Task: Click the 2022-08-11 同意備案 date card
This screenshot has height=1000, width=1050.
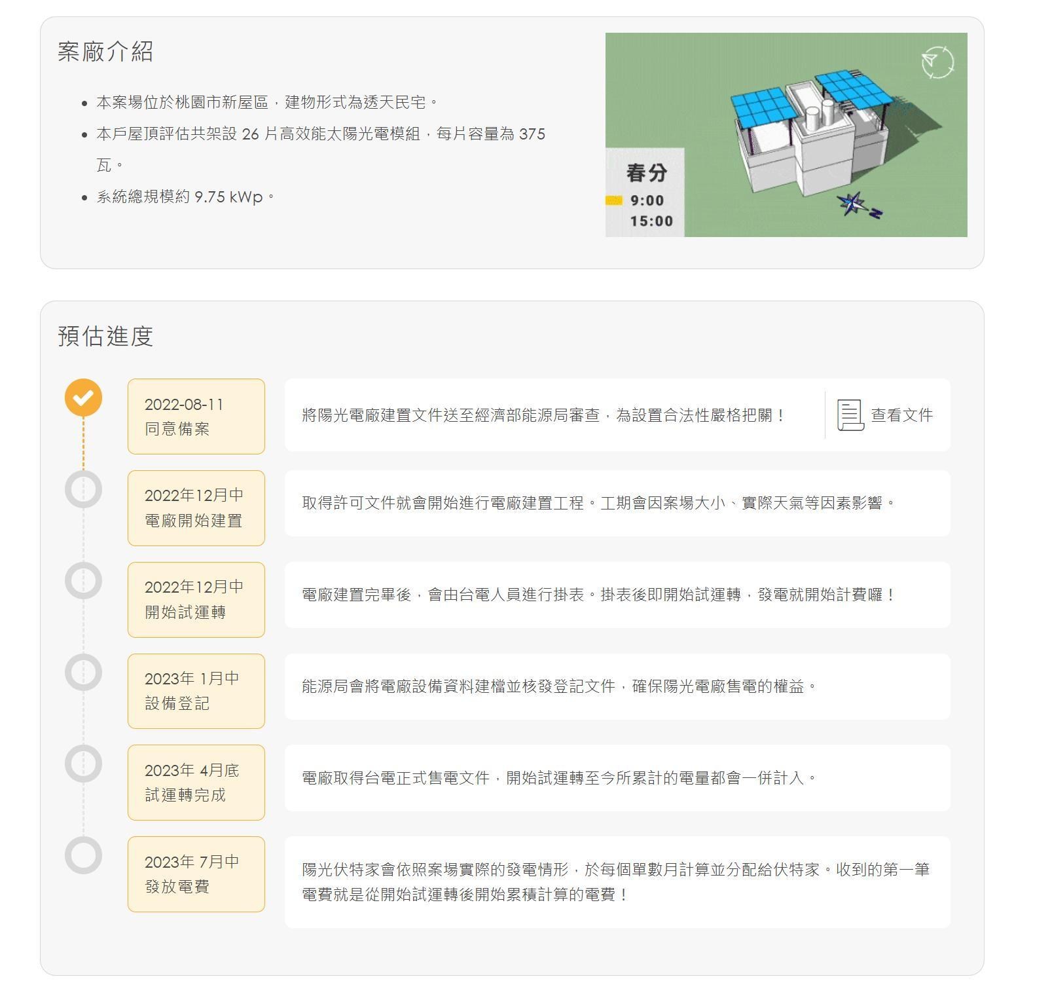Action: [x=195, y=415]
